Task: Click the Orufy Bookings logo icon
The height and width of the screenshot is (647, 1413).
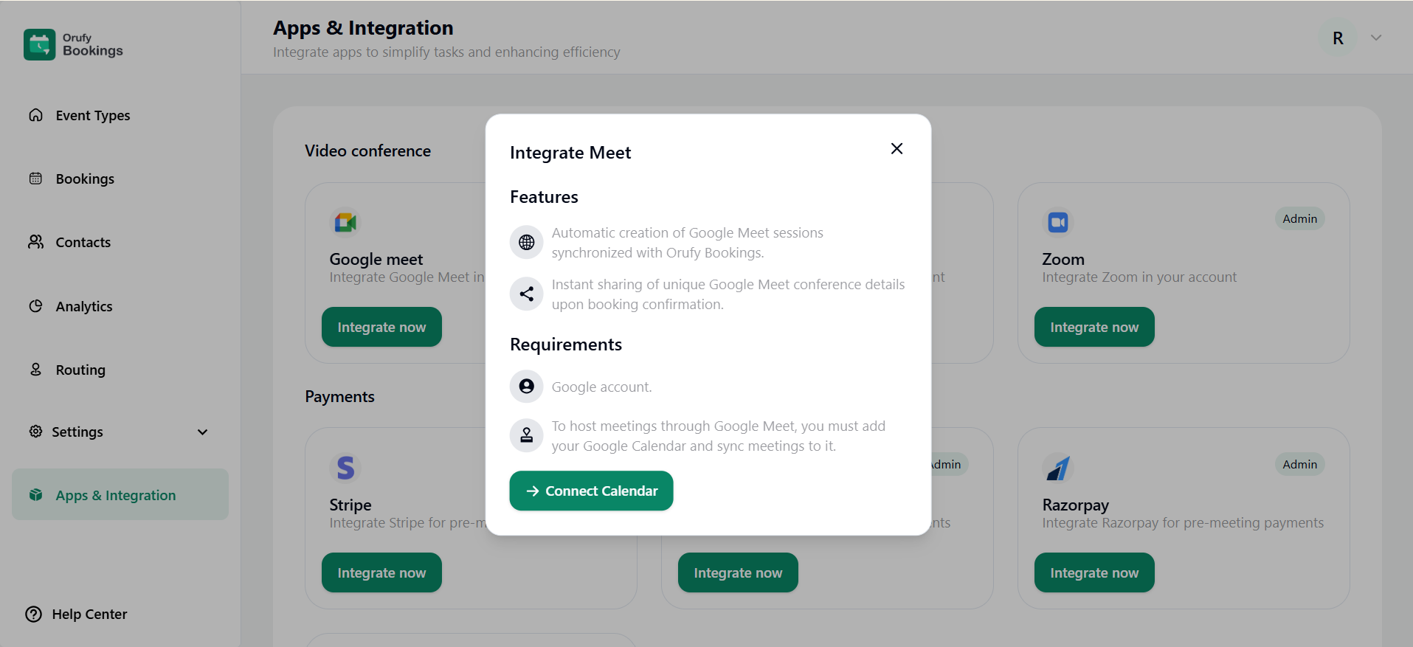Action: pyautogui.click(x=39, y=44)
